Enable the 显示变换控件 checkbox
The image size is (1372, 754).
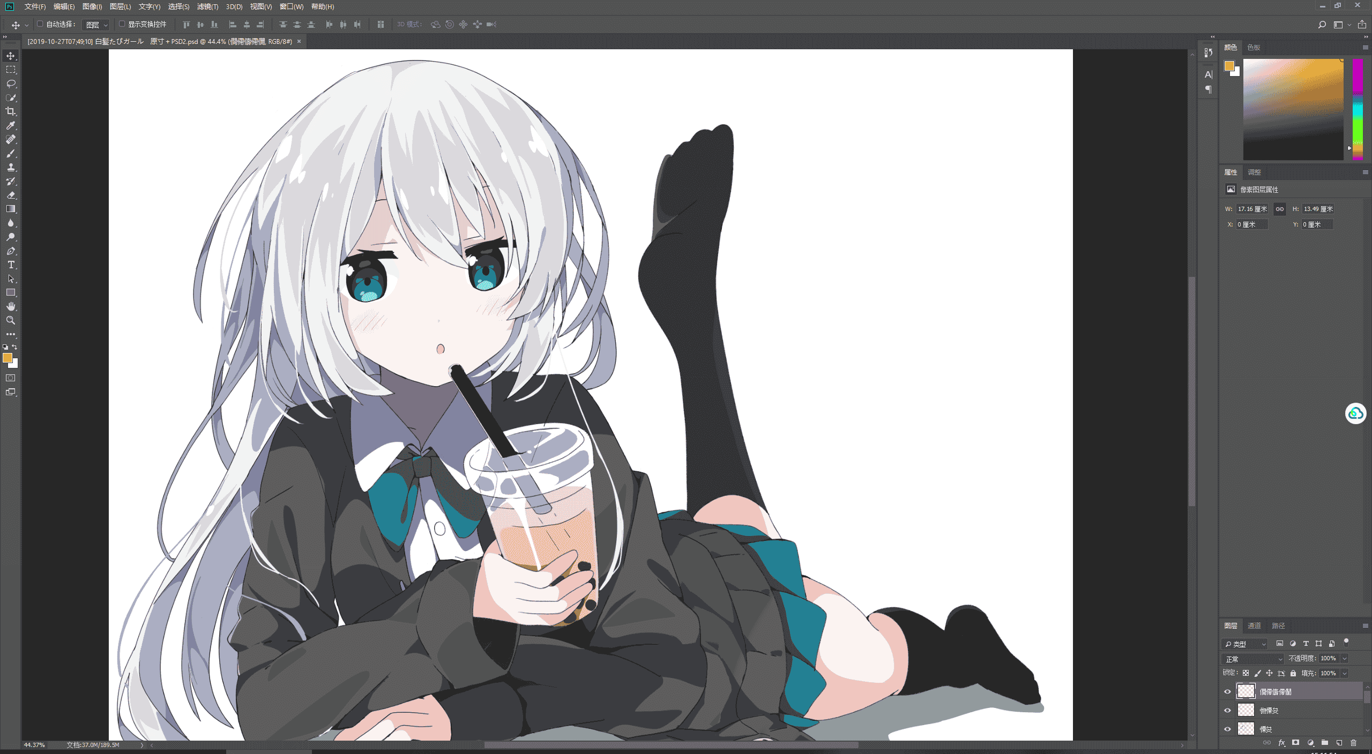point(122,24)
